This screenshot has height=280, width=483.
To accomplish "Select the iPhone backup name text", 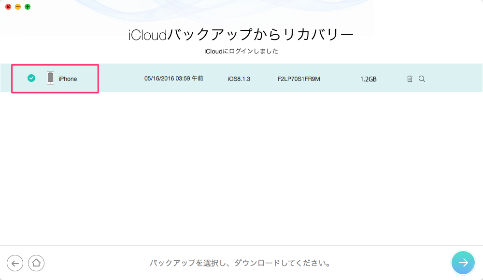I will 68,79.
